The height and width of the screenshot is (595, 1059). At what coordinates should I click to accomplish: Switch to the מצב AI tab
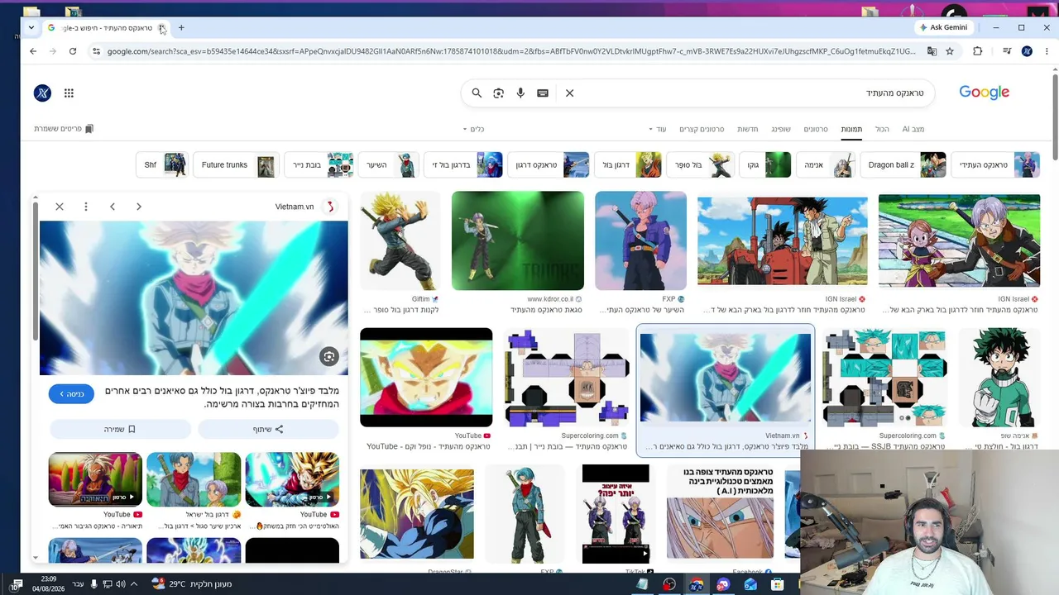click(913, 129)
